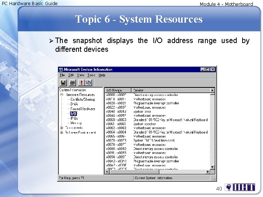Open the View menu
The width and height of the screenshot is (263, 197).
pos(80,75)
